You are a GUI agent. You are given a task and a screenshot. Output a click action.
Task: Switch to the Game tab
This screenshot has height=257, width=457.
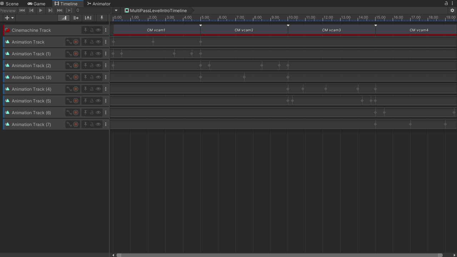tap(37, 4)
